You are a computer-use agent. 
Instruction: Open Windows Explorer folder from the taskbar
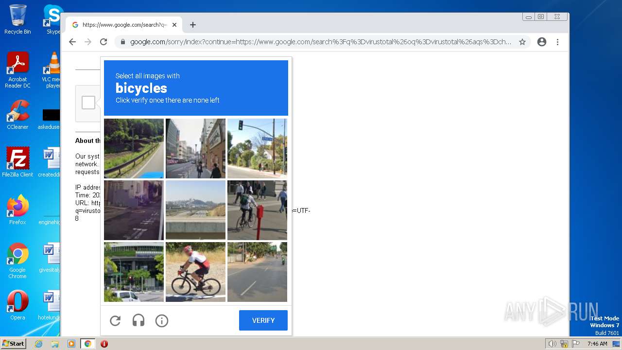[x=55, y=344]
